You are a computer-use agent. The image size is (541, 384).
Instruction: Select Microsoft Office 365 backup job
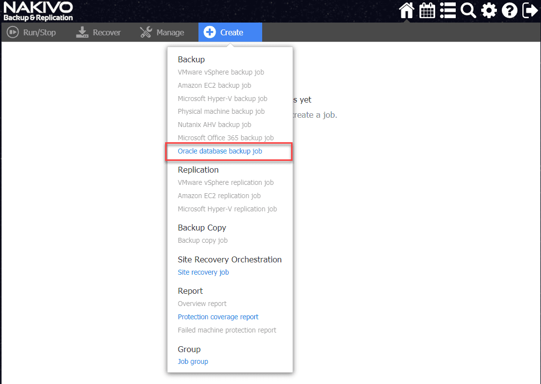[x=225, y=138]
